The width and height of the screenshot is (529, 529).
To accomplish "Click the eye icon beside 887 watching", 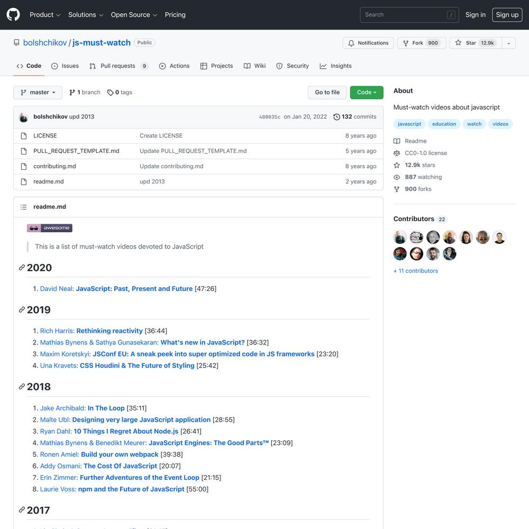I will [397, 177].
